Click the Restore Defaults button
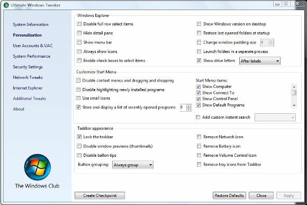The width and height of the screenshot is (307, 205). 229,195
